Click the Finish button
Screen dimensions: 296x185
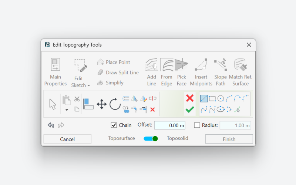pos(229,139)
